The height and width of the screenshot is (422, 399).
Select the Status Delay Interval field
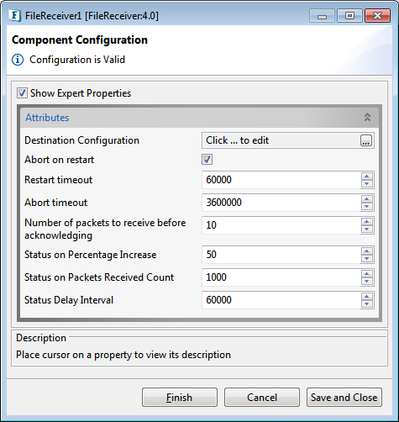pyautogui.click(x=281, y=300)
